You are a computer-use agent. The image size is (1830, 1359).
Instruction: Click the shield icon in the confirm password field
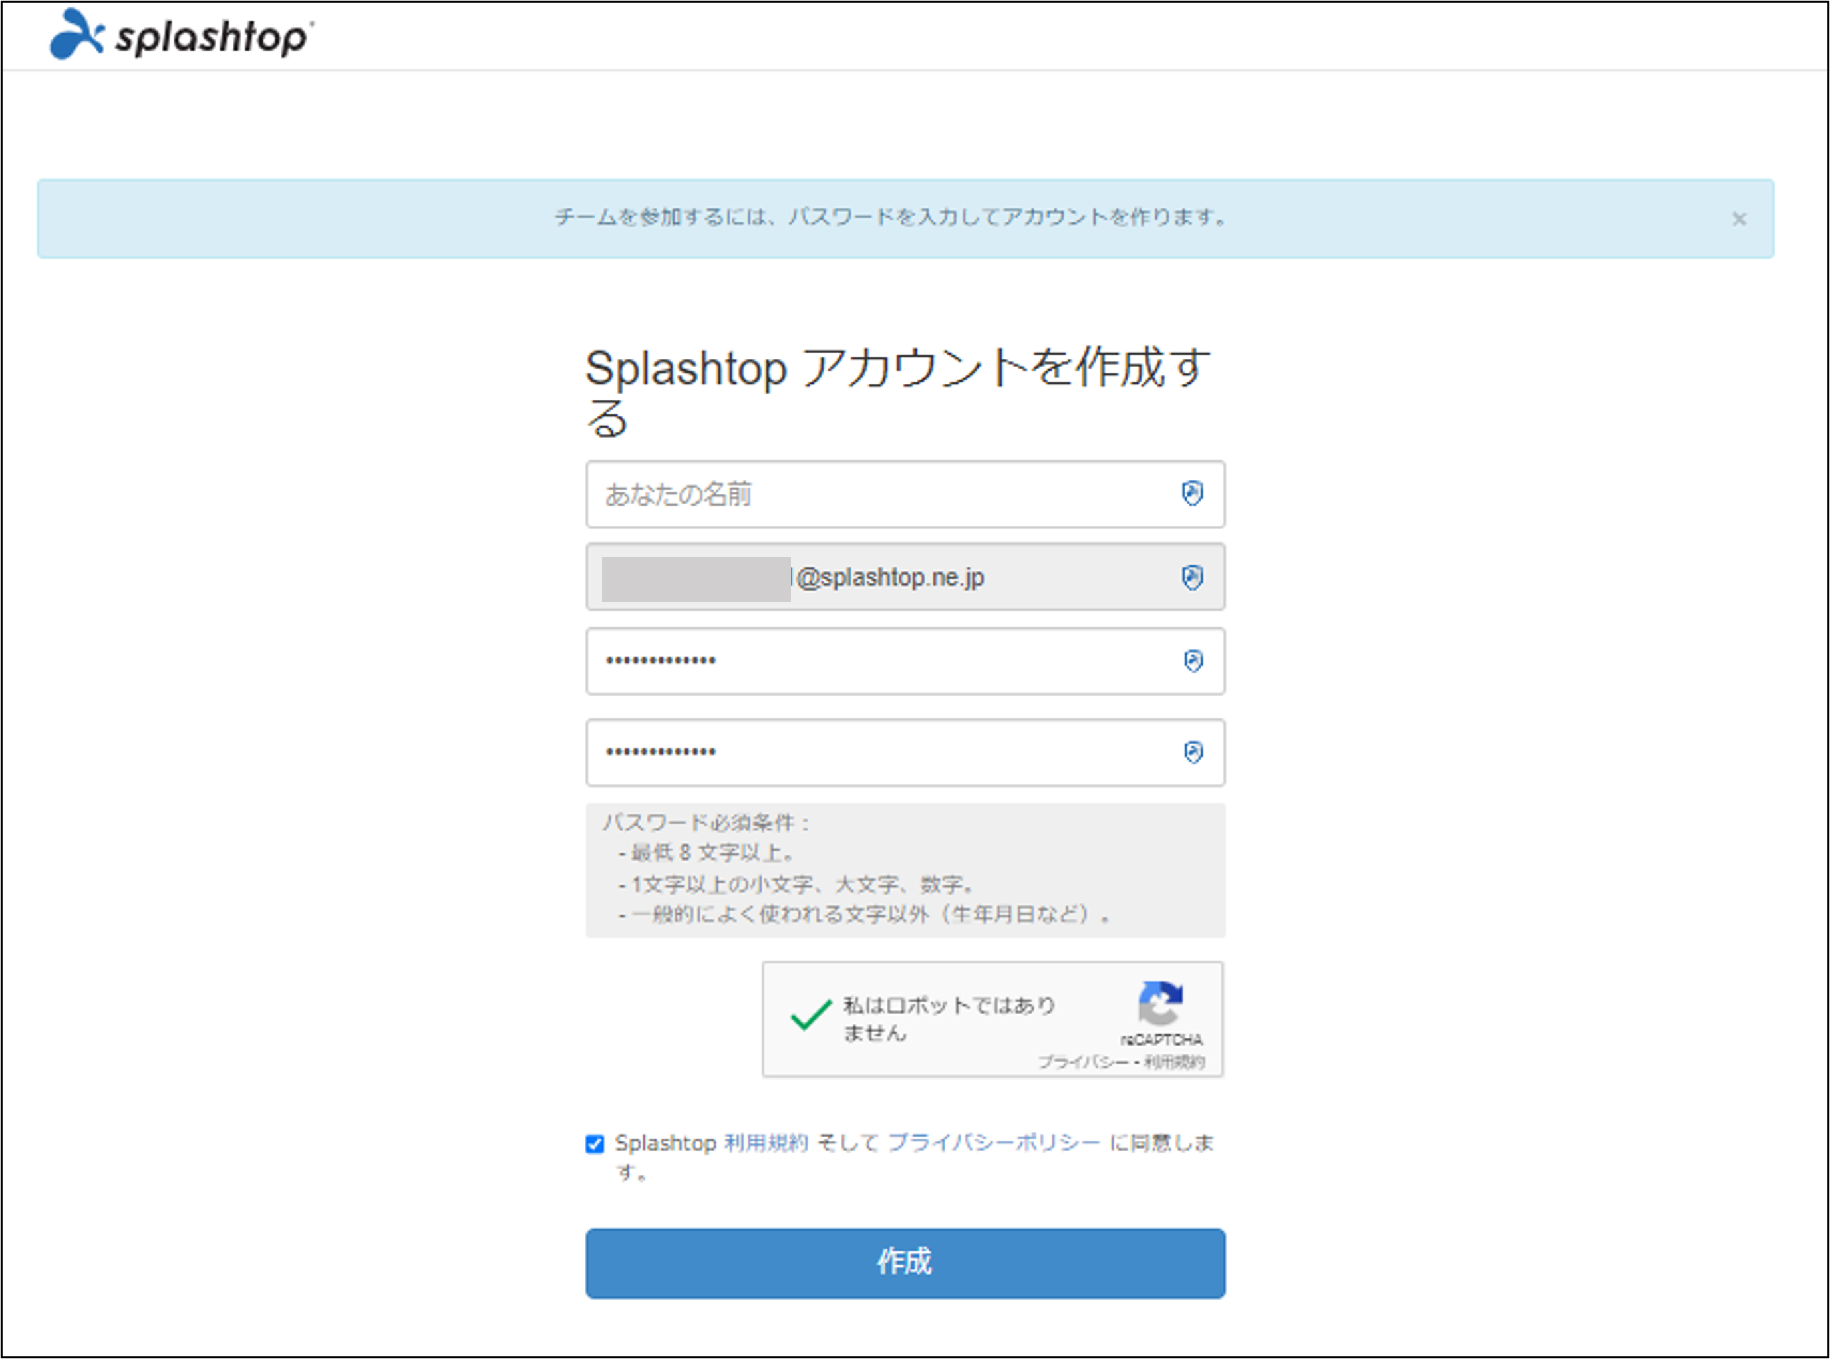[1193, 752]
